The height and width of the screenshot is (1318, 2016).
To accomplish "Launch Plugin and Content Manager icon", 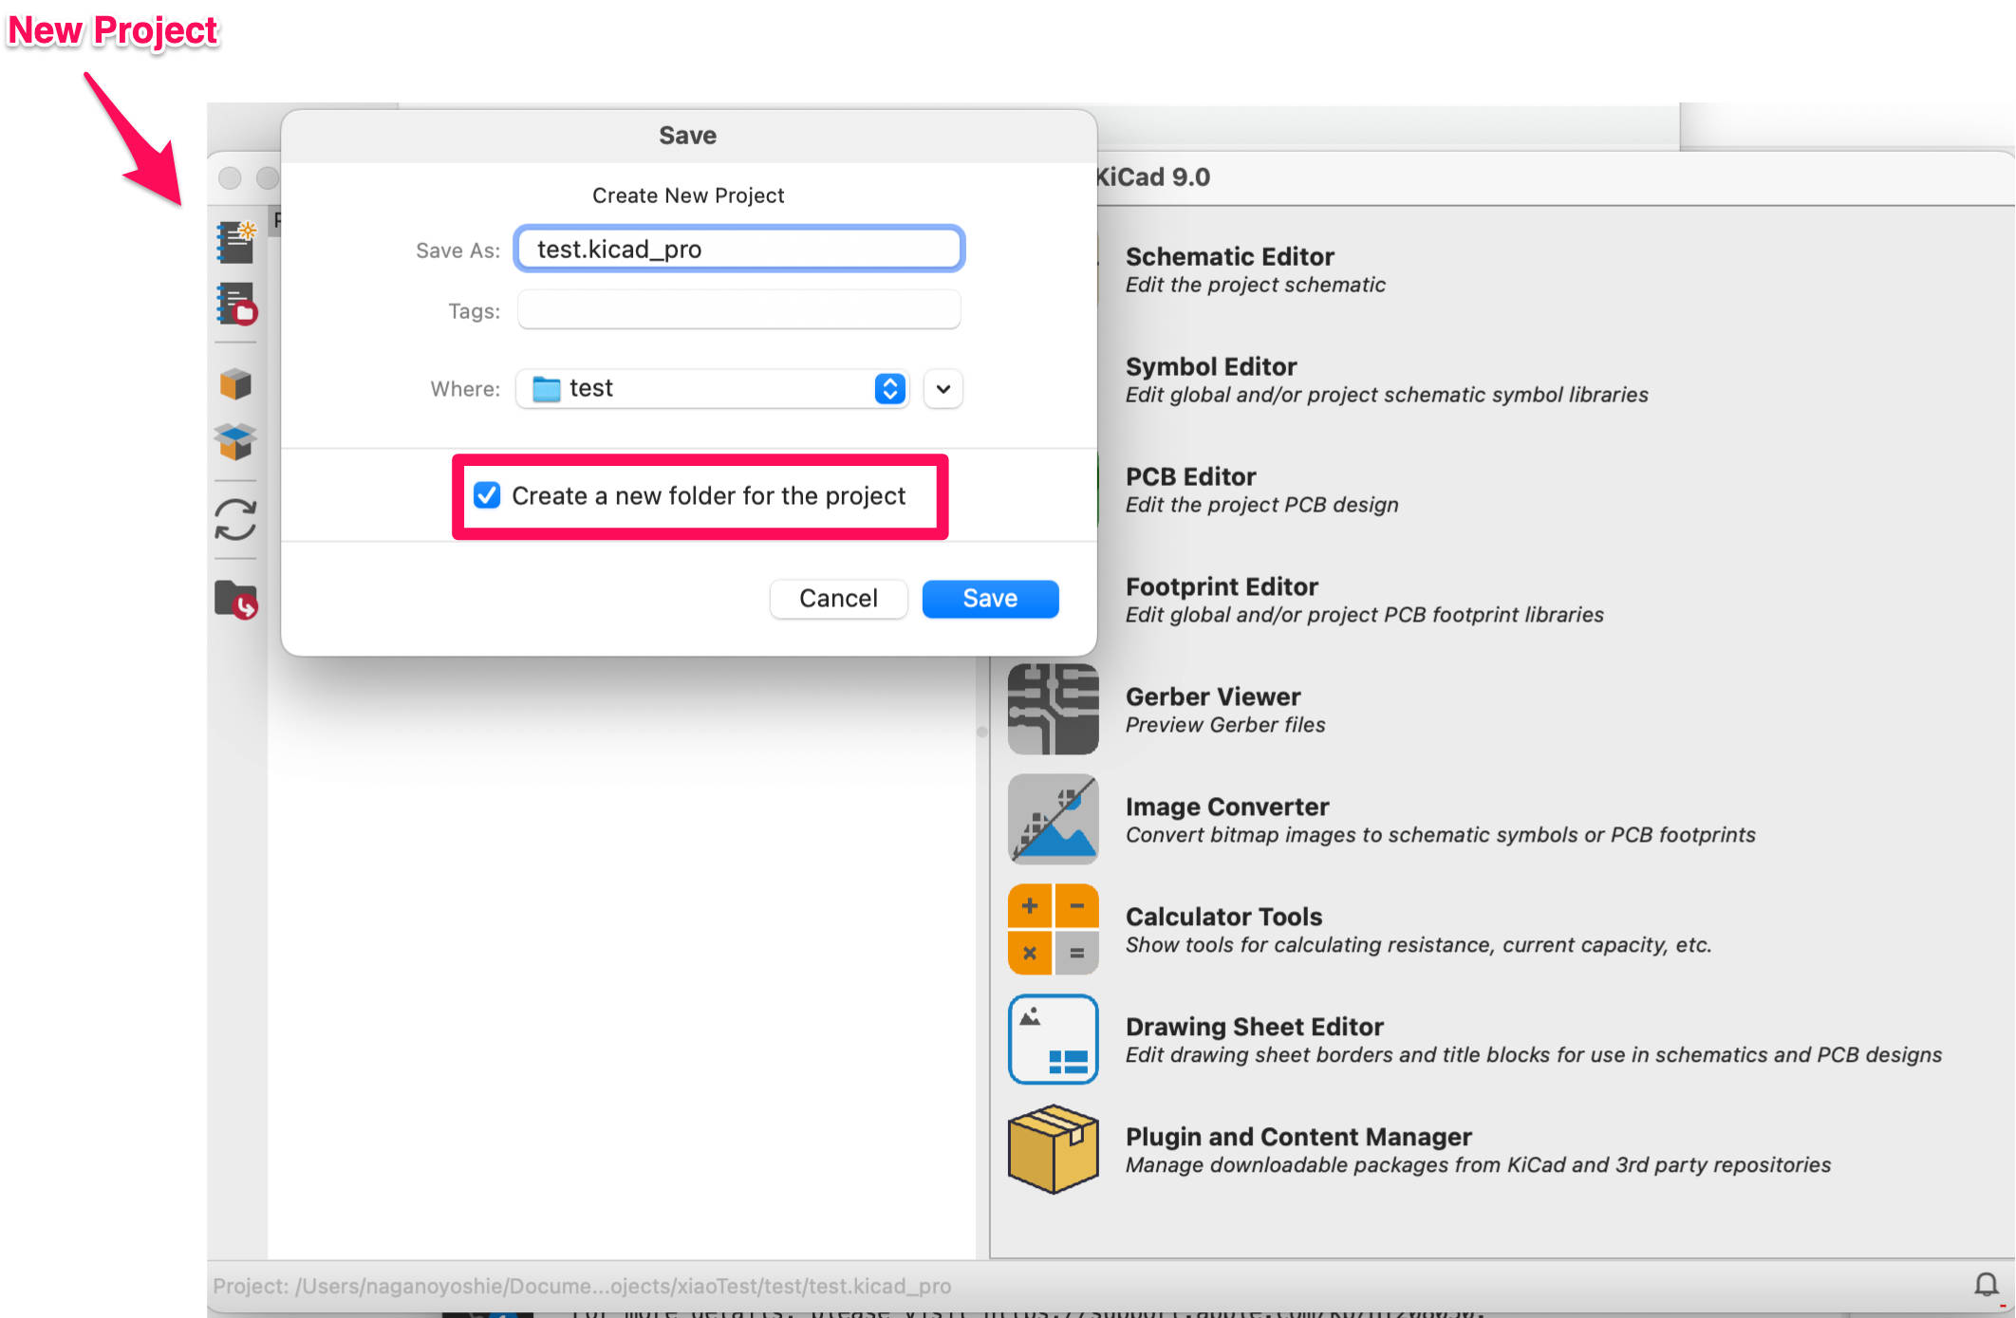I will coord(1053,1149).
